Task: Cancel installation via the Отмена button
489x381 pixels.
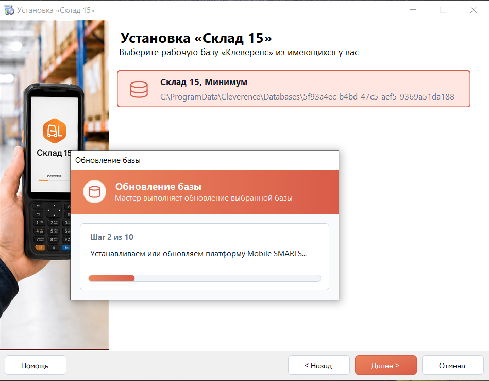Action: click(x=452, y=365)
